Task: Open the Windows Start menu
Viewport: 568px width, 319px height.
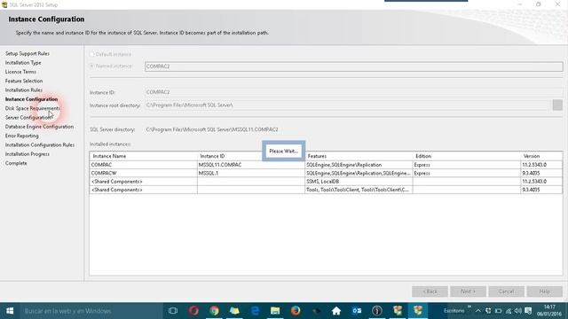Action: [10, 311]
